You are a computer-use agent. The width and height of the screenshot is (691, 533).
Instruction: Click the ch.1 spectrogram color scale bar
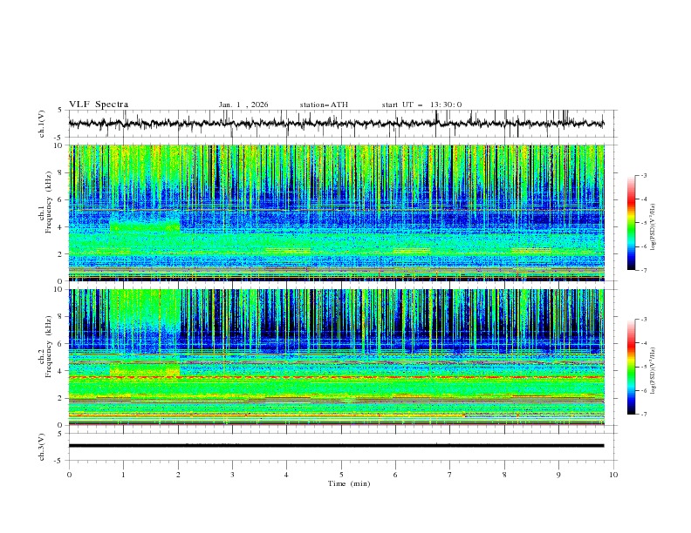pyautogui.click(x=631, y=223)
